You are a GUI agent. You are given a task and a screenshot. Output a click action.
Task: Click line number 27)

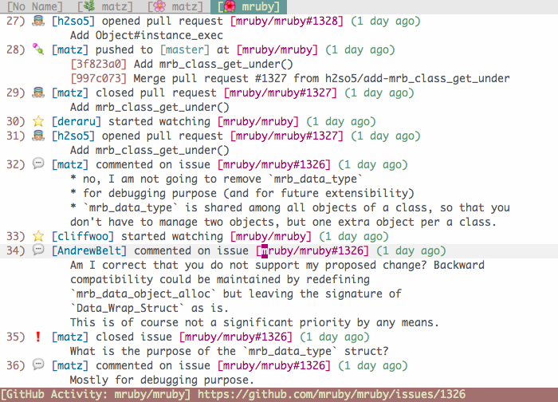pos(16,22)
